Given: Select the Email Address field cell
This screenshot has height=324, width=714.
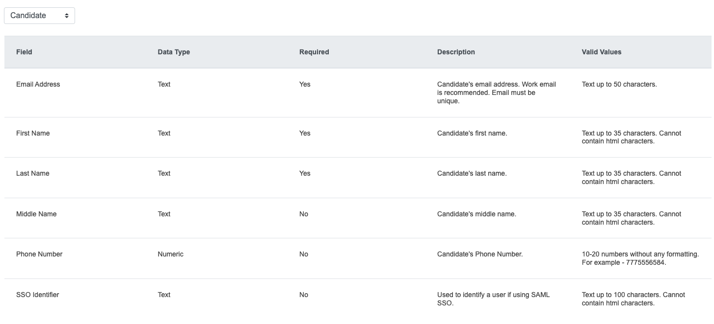Looking at the screenshot, I should (38, 84).
